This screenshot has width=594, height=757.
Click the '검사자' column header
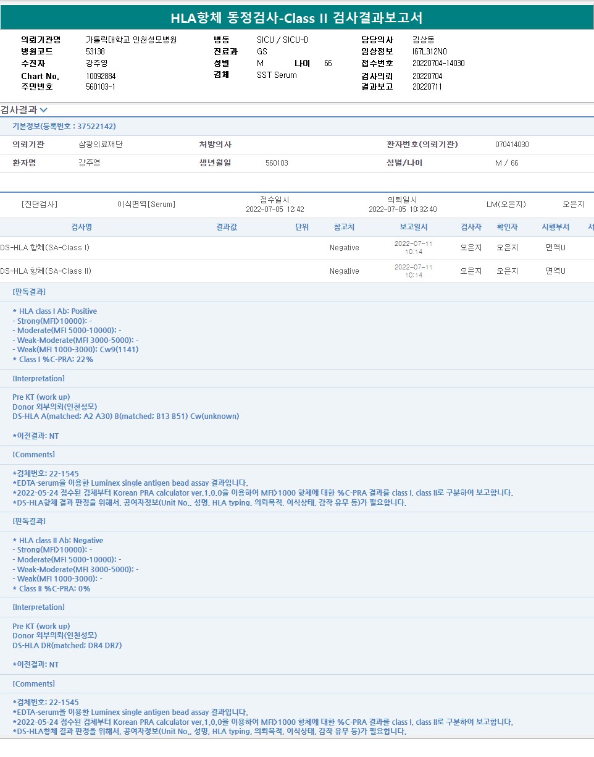click(x=471, y=227)
